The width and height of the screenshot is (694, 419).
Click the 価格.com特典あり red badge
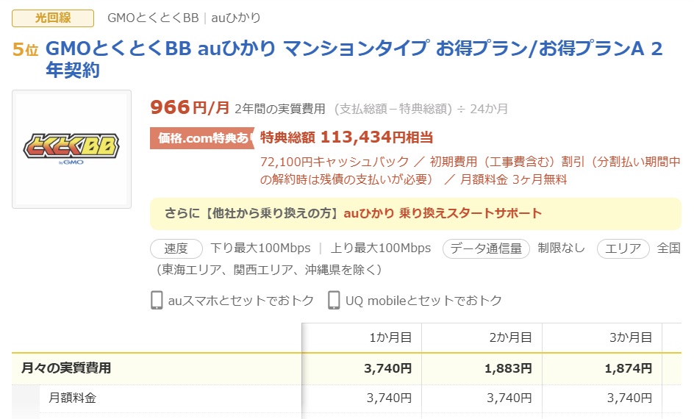click(x=202, y=138)
